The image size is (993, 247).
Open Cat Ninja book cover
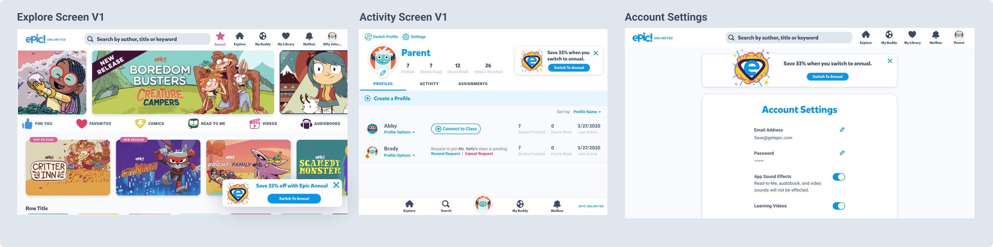[x=158, y=167]
